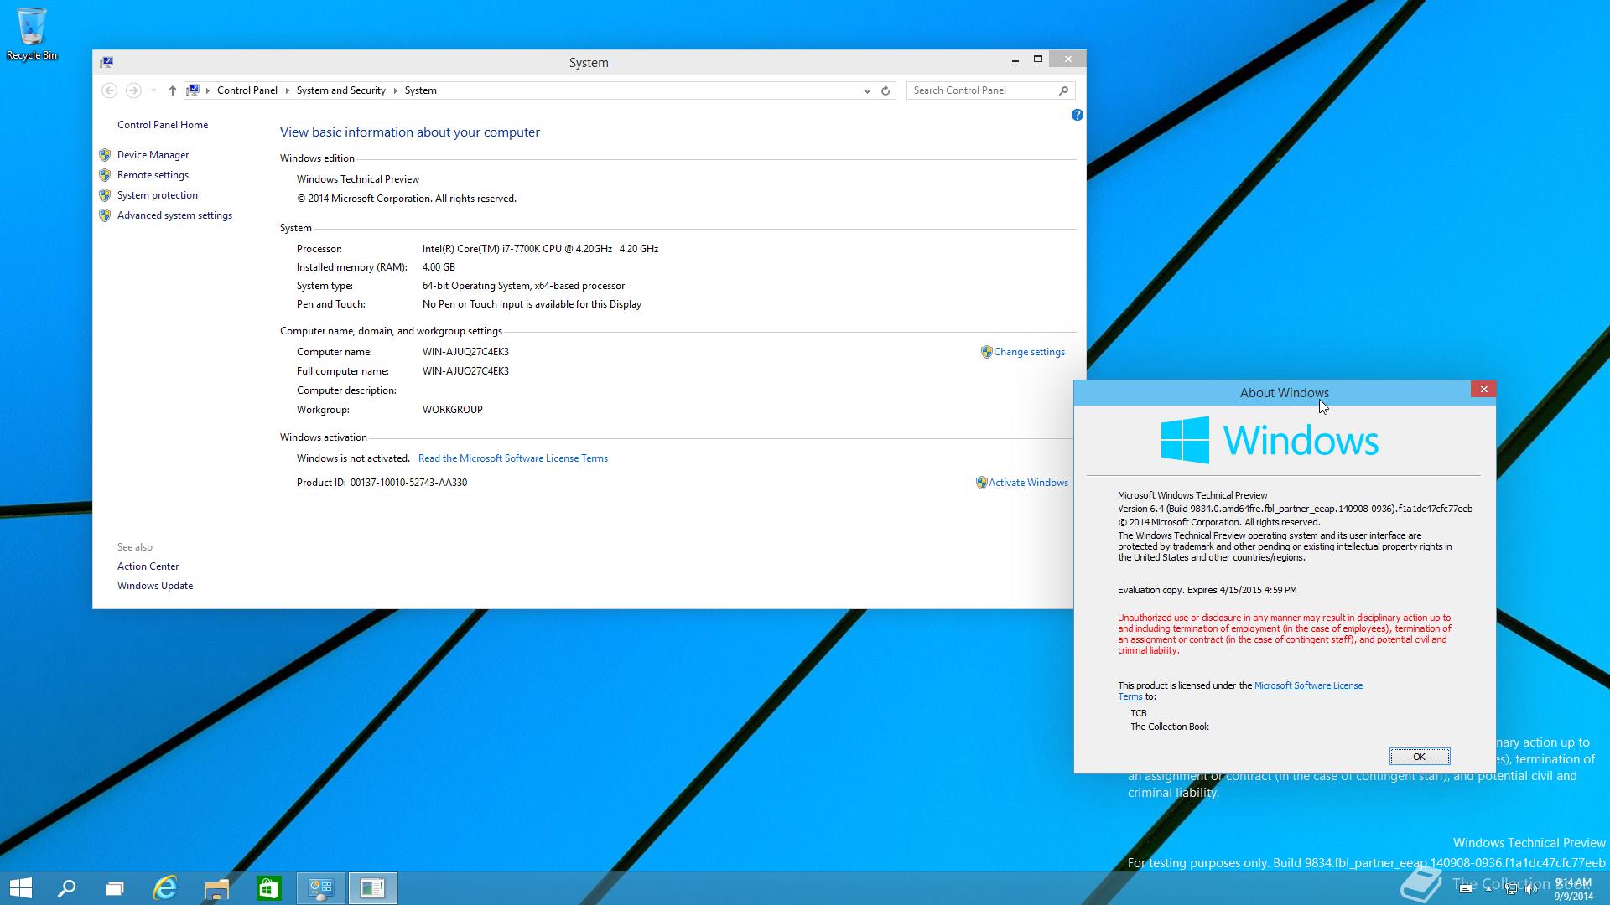Go back in System window navigation
The image size is (1610, 905).
pyautogui.click(x=109, y=90)
